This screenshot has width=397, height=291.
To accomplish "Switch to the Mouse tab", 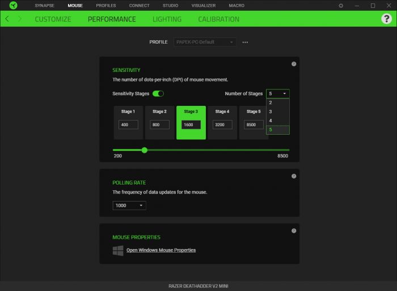I will 75,5.
